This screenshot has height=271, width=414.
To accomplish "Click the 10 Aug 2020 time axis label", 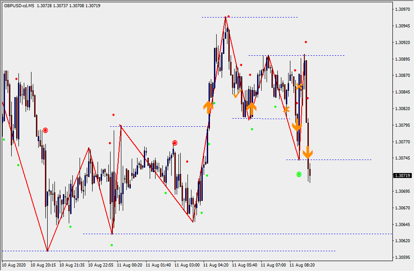I will [x=15, y=265].
